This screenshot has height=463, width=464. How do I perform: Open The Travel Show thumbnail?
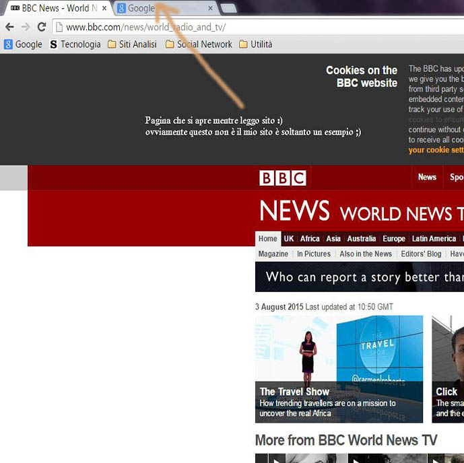point(339,369)
